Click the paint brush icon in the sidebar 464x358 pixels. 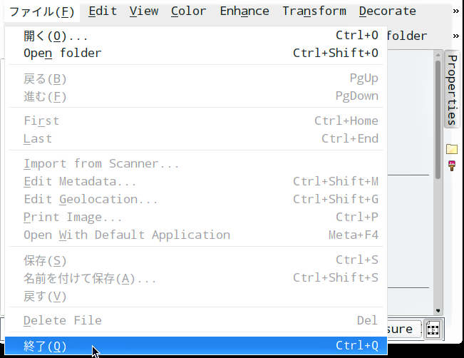click(x=452, y=165)
